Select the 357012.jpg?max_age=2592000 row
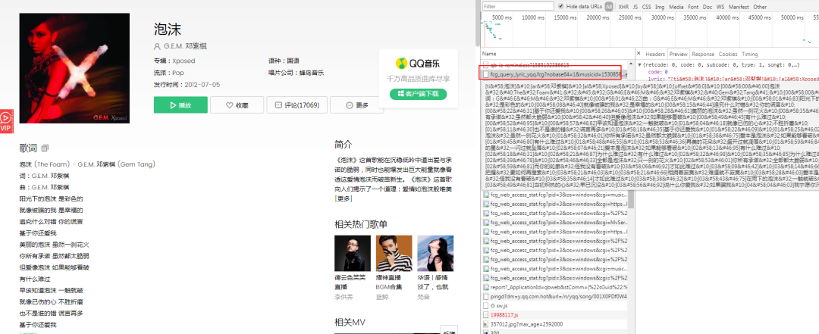819x334 pixels. (554, 324)
